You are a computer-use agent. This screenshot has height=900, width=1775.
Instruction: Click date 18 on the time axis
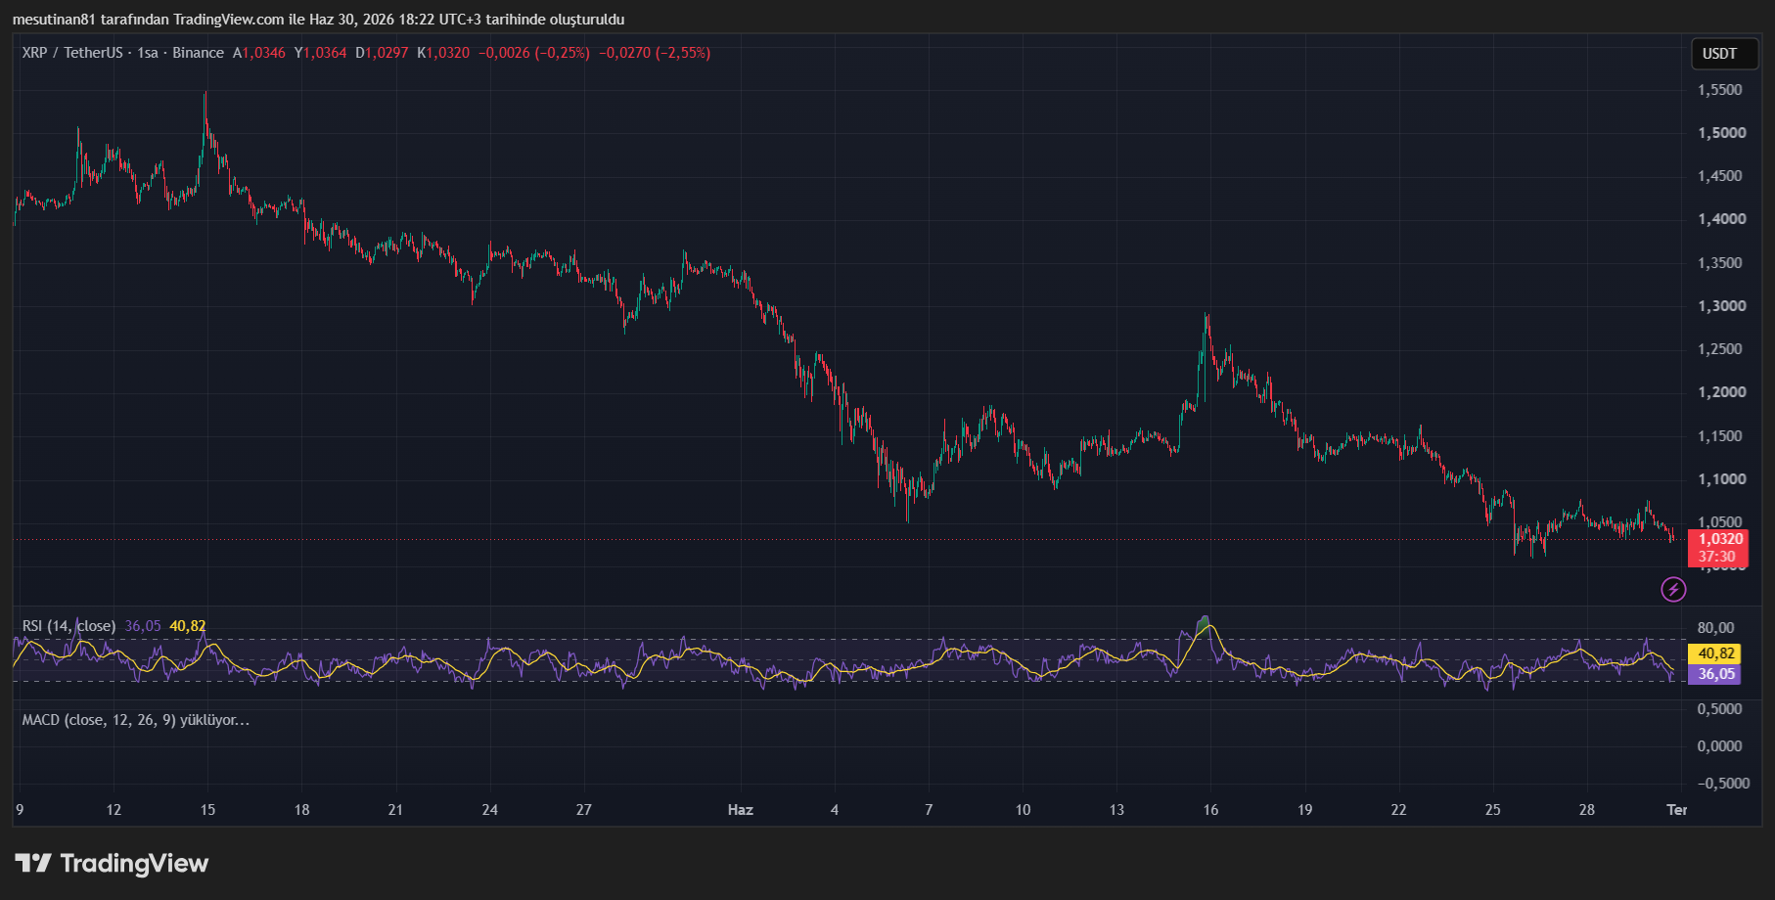(x=301, y=810)
